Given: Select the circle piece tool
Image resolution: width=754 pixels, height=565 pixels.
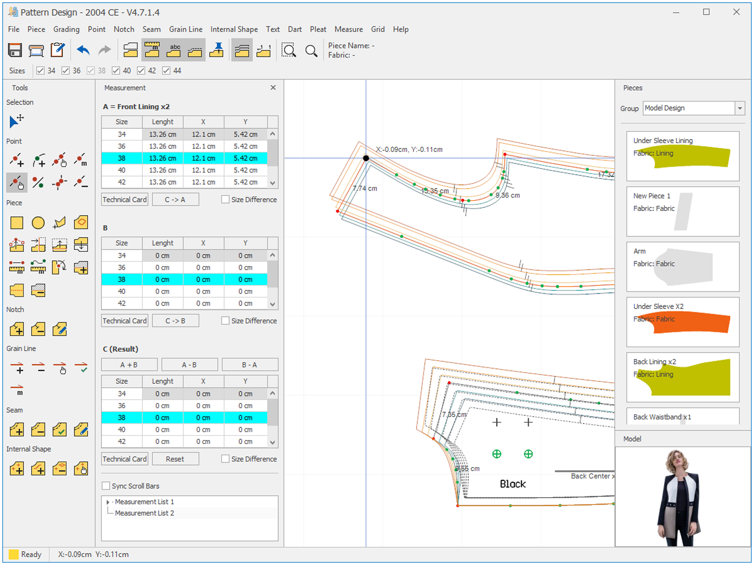Looking at the screenshot, I should 38,223.
